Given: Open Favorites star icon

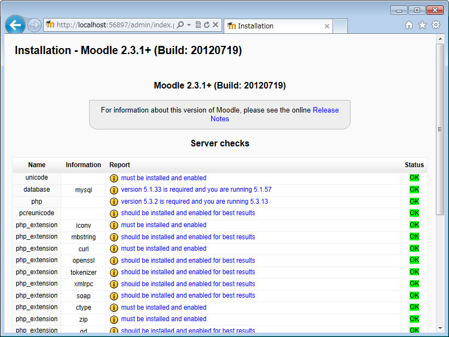Looking at the screenshot, I should click(422, 25).
